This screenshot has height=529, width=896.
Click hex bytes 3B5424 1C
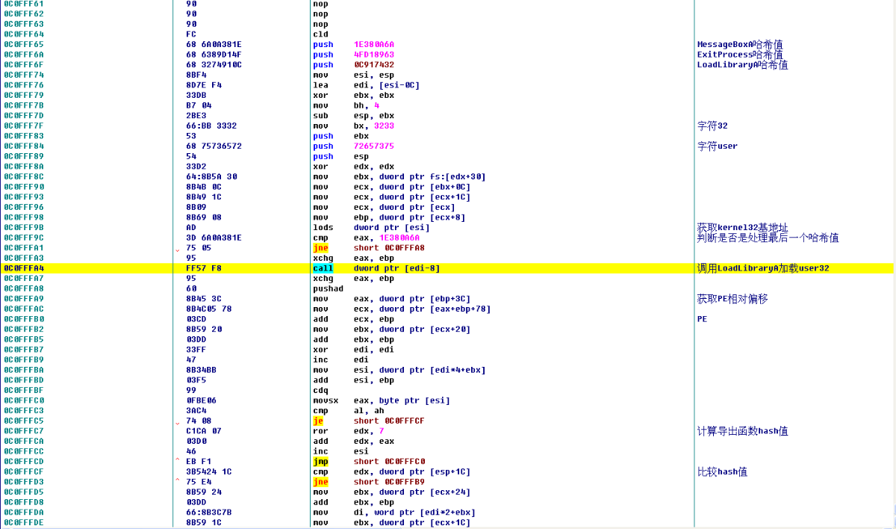(x=208, y=472)
